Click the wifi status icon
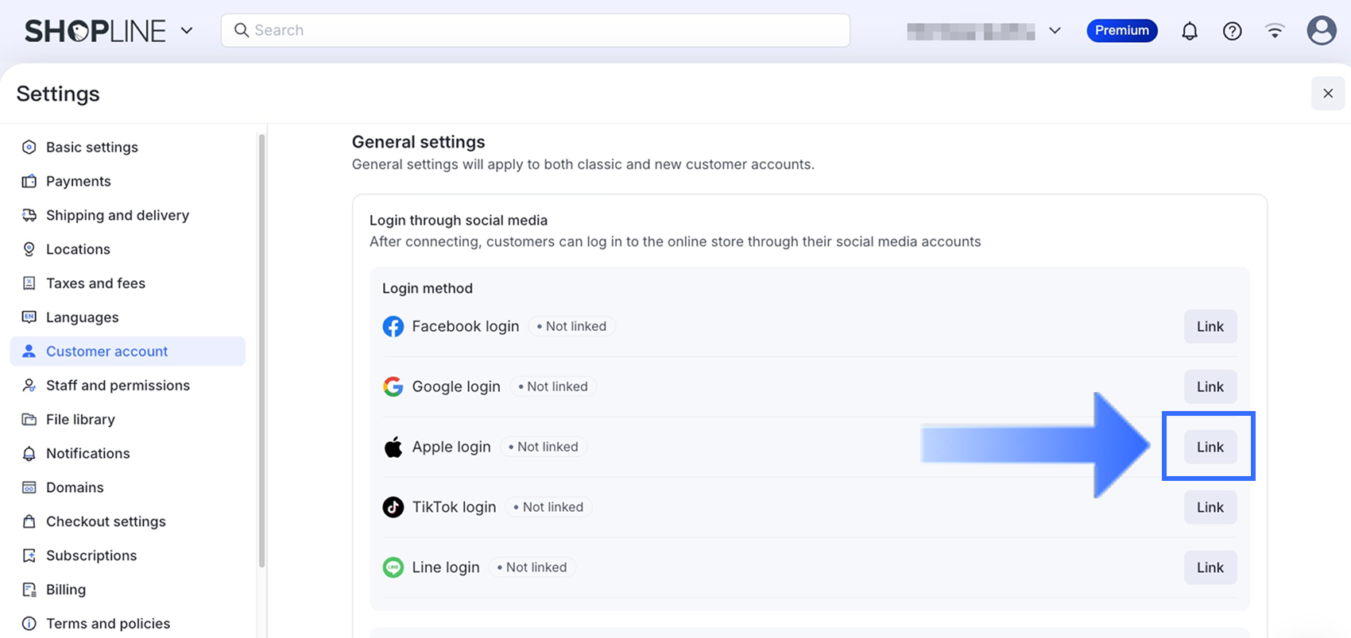The width and height of the screenshot is (1351, 638). point(1275,31)
